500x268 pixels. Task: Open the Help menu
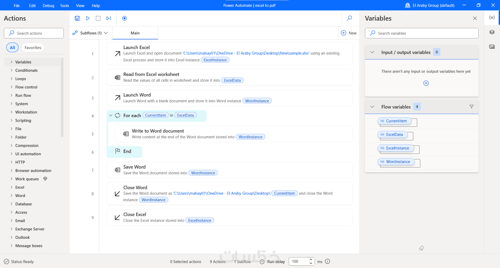coord(96,5)
